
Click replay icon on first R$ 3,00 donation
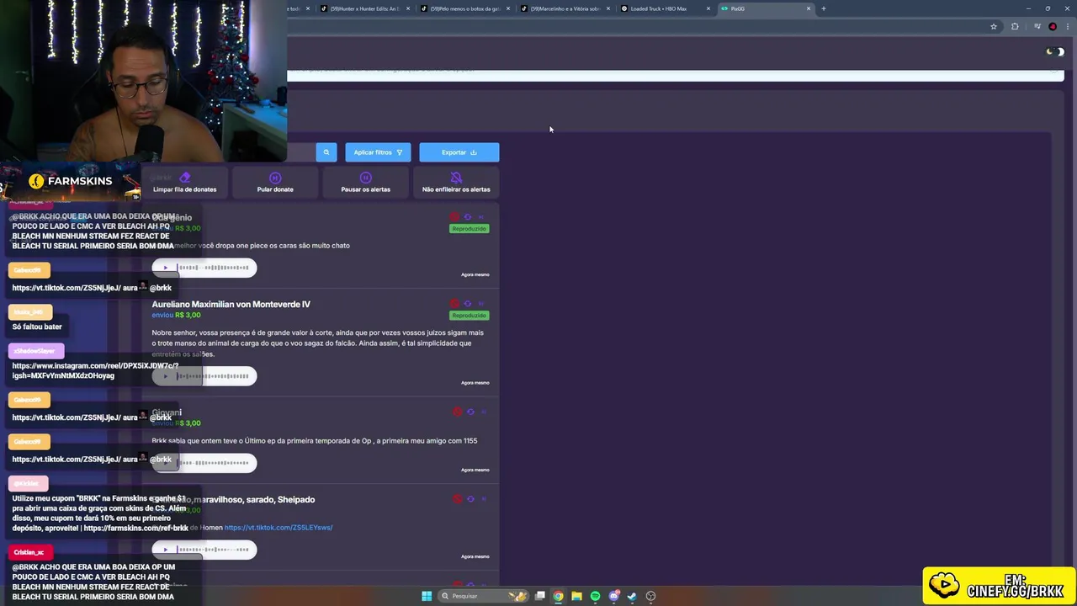click(x=468, y=217)
